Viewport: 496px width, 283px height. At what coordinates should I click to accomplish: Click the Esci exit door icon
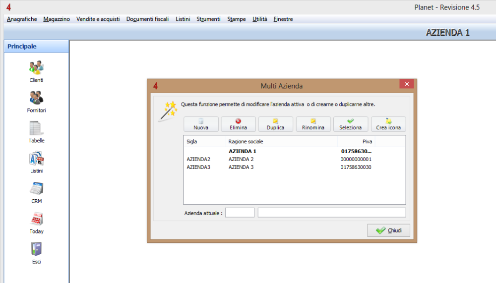click(36, 253)
